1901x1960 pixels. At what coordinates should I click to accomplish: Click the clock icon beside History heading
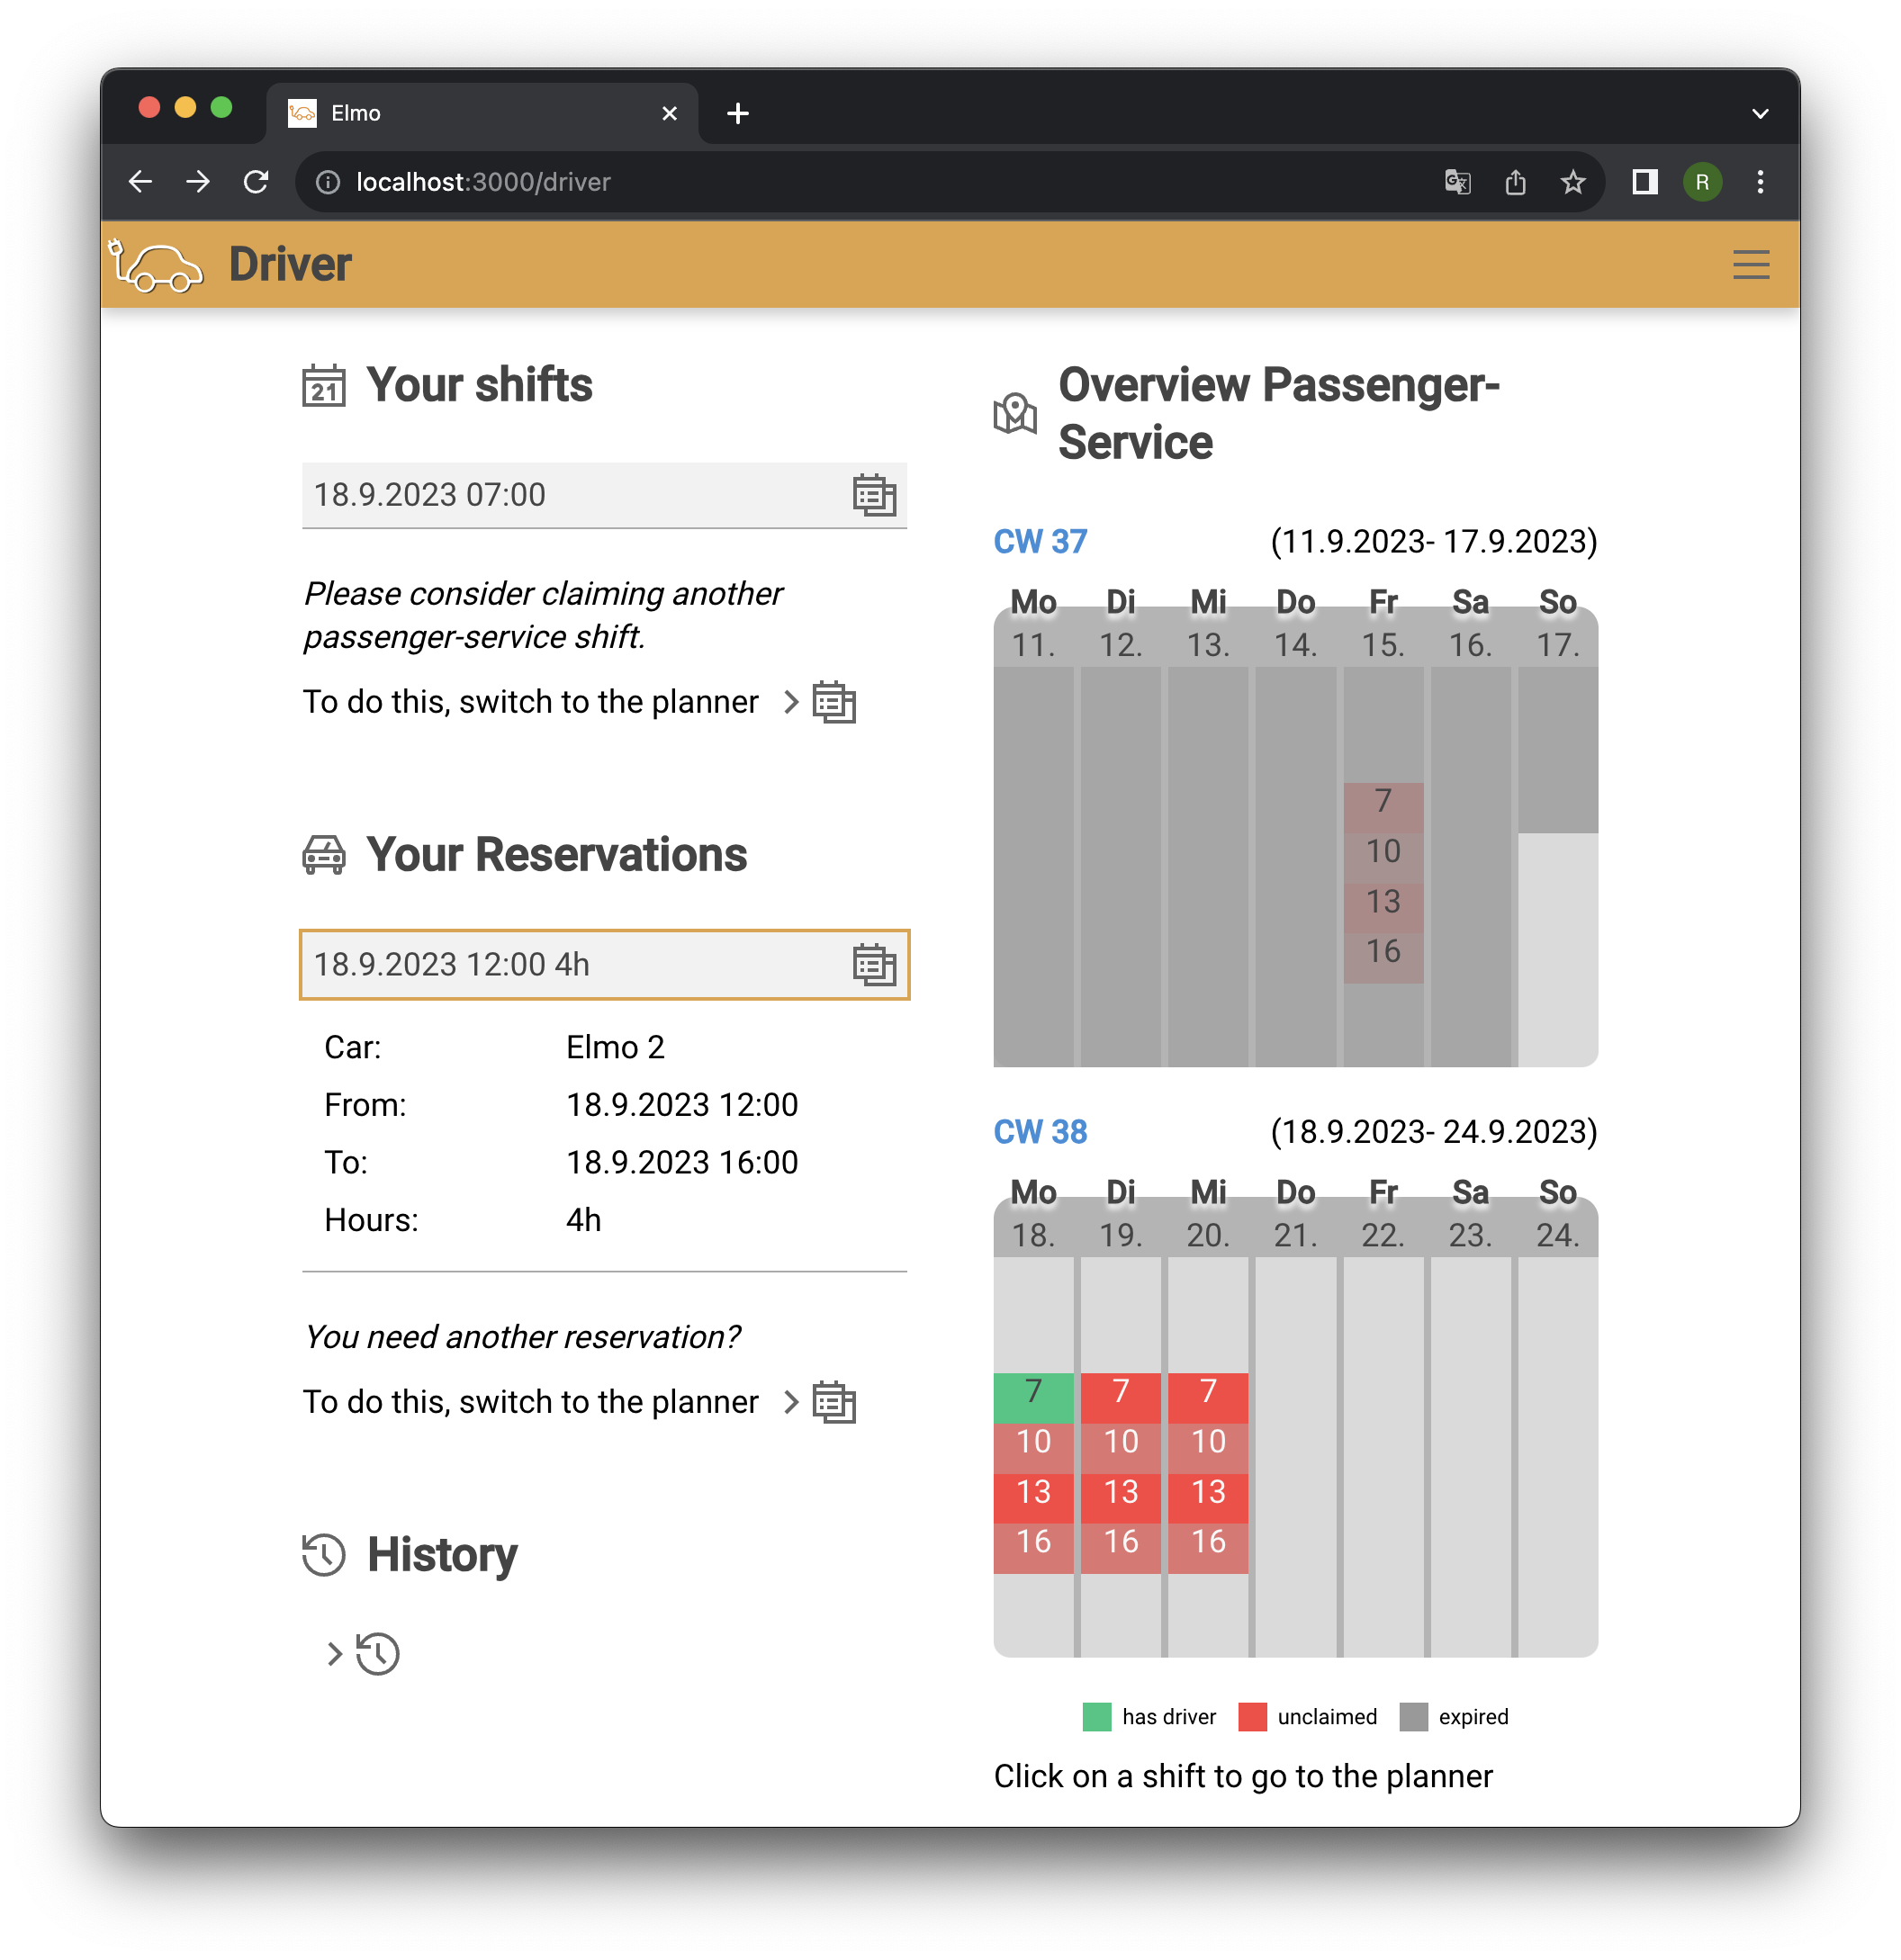pyautogui.click(x=324, y=1555)
